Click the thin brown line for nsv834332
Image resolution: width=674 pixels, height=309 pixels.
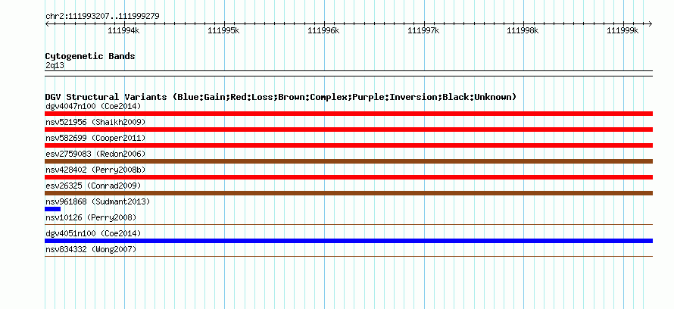click(x=348, y=256)
